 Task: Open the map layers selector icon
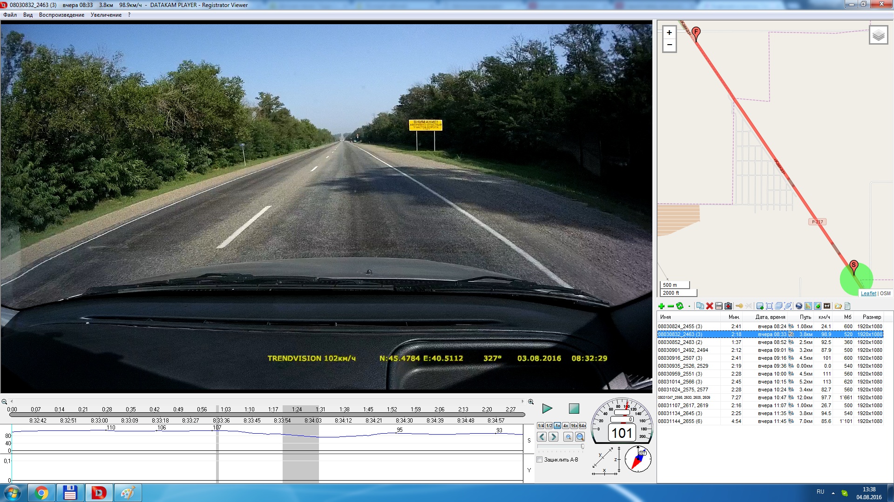[878, 35]
